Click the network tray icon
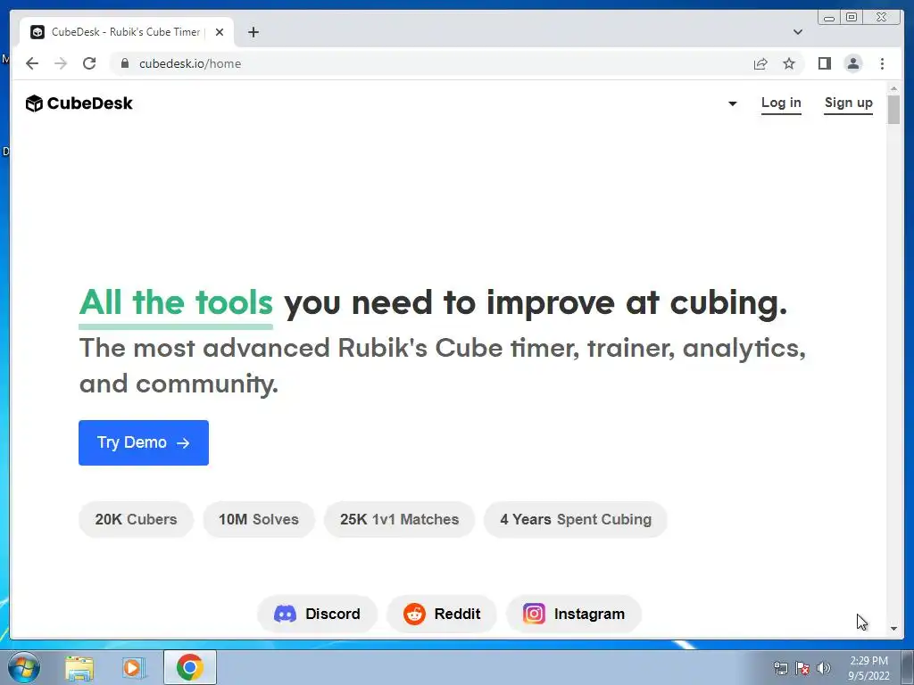 pyautogui.click(x=780, y=668)
